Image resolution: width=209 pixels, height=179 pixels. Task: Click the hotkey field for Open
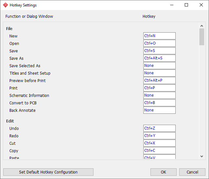159,43
